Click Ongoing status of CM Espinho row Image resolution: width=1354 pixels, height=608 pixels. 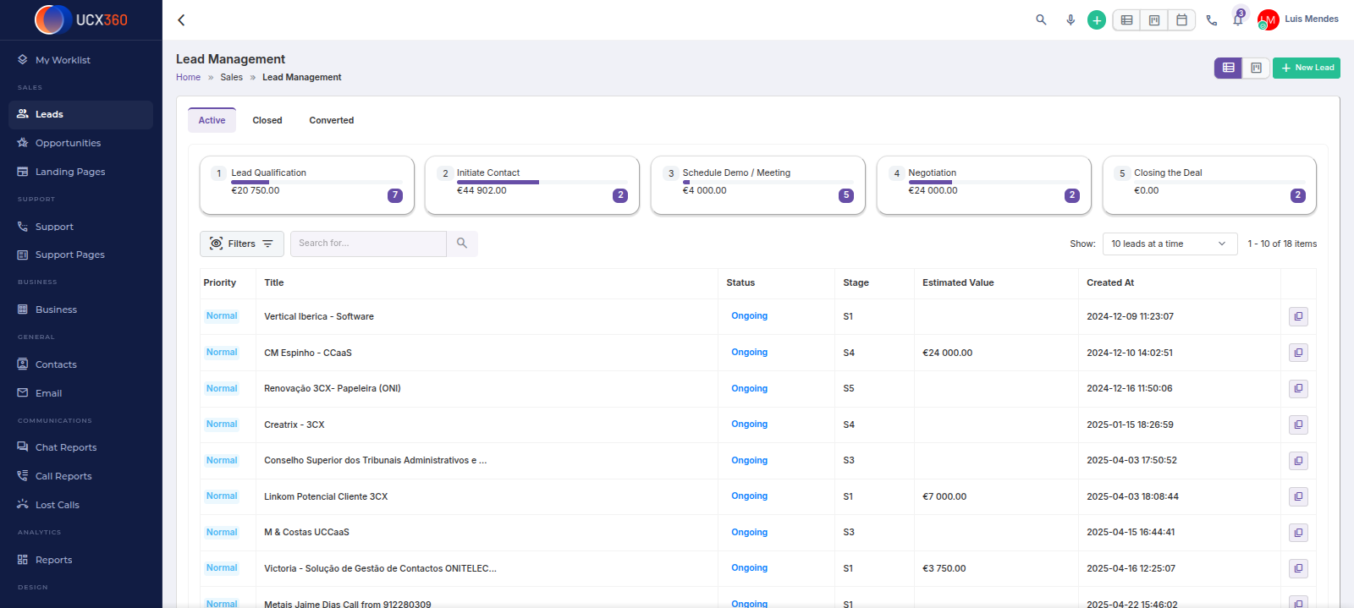750,352
